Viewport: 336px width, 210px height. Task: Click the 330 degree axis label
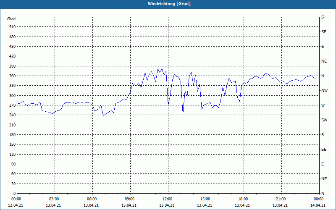pyautogui.click(x=13, y=86)
